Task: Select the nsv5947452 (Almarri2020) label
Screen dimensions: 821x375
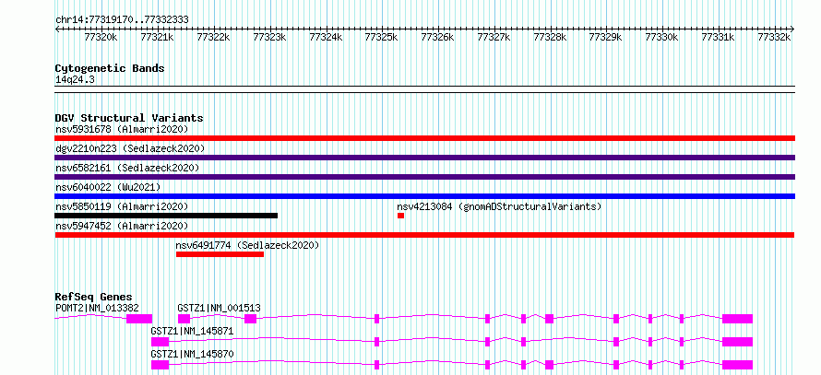Action: tap(122, 226)
